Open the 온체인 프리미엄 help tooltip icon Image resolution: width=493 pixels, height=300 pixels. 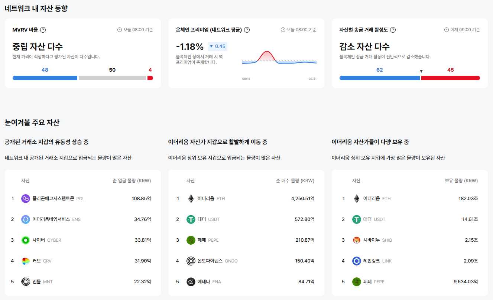coord(247,30)
